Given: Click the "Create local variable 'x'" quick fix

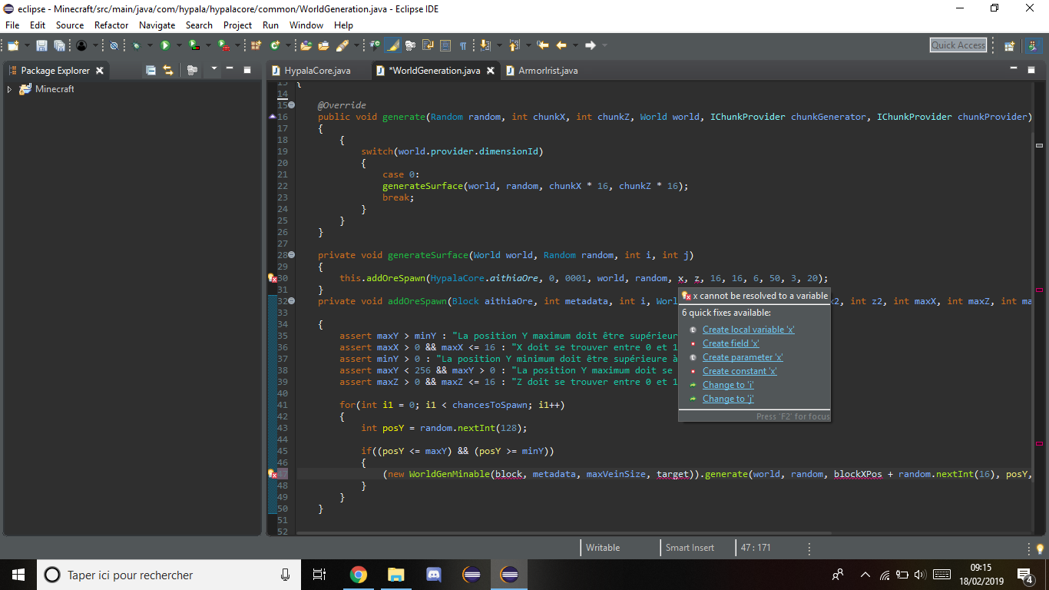Looking at the screenshot, I should click(x=748, y=330).
